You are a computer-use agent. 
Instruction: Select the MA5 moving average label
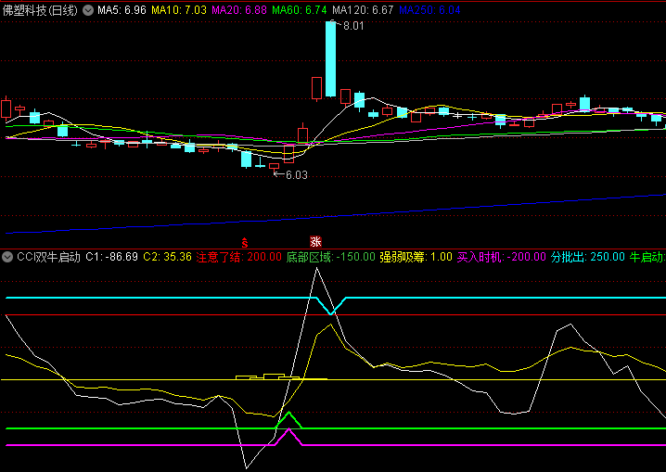click(122, 9)
